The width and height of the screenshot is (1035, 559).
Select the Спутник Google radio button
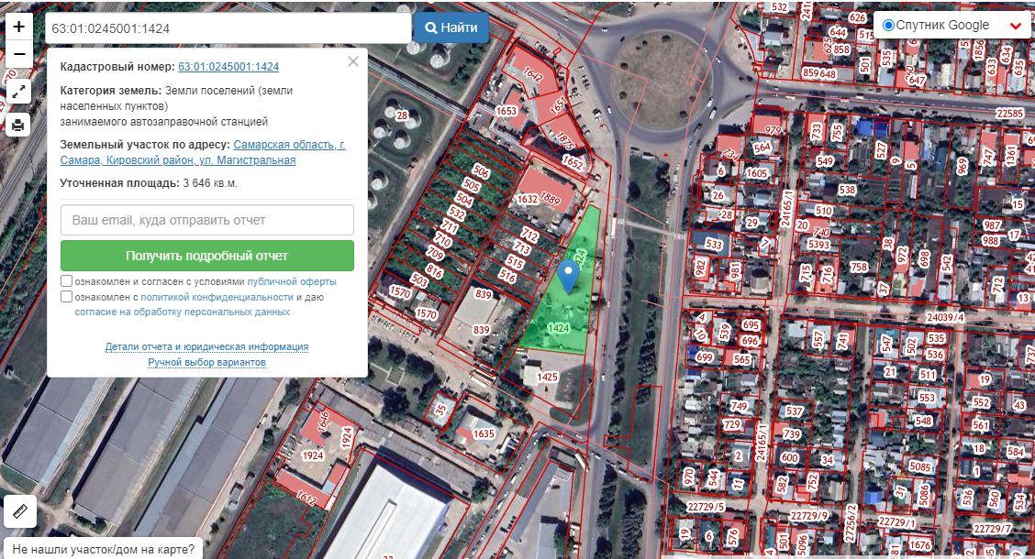(888, 25)
